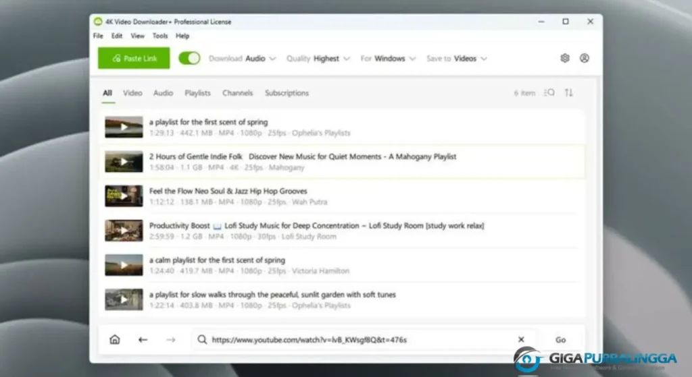Select the '2 Hours of Gentle Indie Folk' title
Image resolution: width=692 pixels, height=377 pixels.
click(303, 156)
